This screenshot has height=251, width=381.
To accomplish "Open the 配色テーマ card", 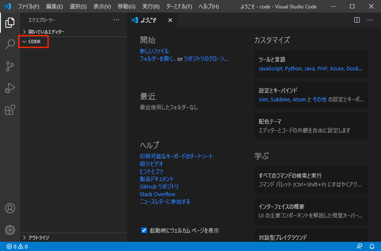I will [x=311, y=126].
